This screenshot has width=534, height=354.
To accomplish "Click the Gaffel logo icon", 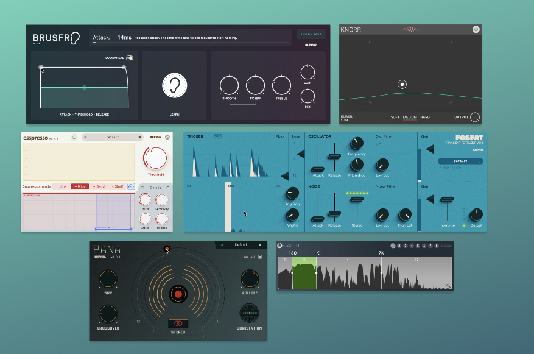I will pyautogui.click(x=280, y=246).
